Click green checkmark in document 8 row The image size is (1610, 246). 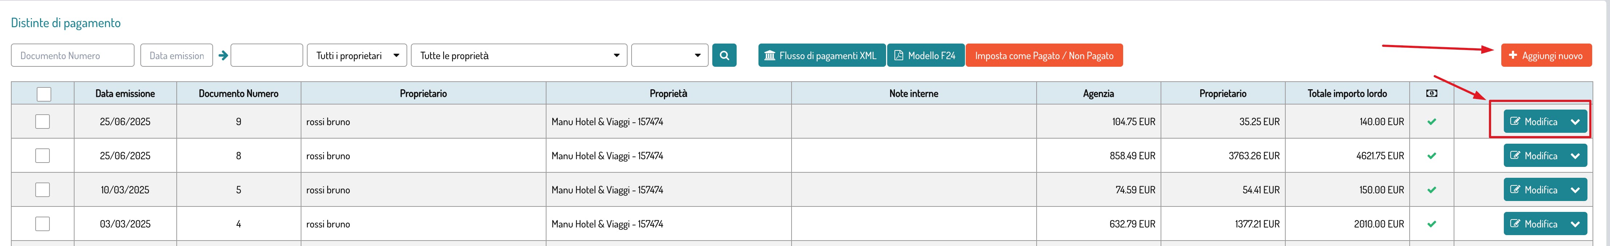point(1431,155)
